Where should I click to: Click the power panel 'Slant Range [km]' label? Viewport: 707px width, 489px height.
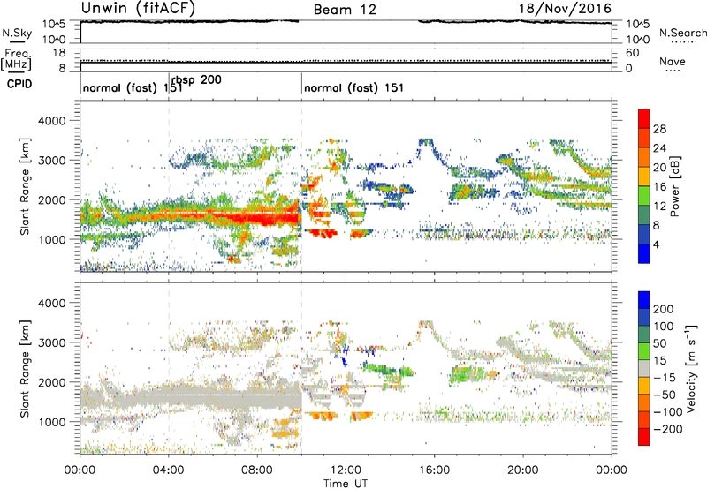(25, 186)
